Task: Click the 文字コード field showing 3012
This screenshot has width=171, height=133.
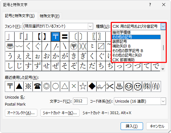Action: [x=80, y=101]
